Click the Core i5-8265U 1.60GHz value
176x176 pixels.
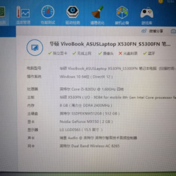[x=92, y=89]
